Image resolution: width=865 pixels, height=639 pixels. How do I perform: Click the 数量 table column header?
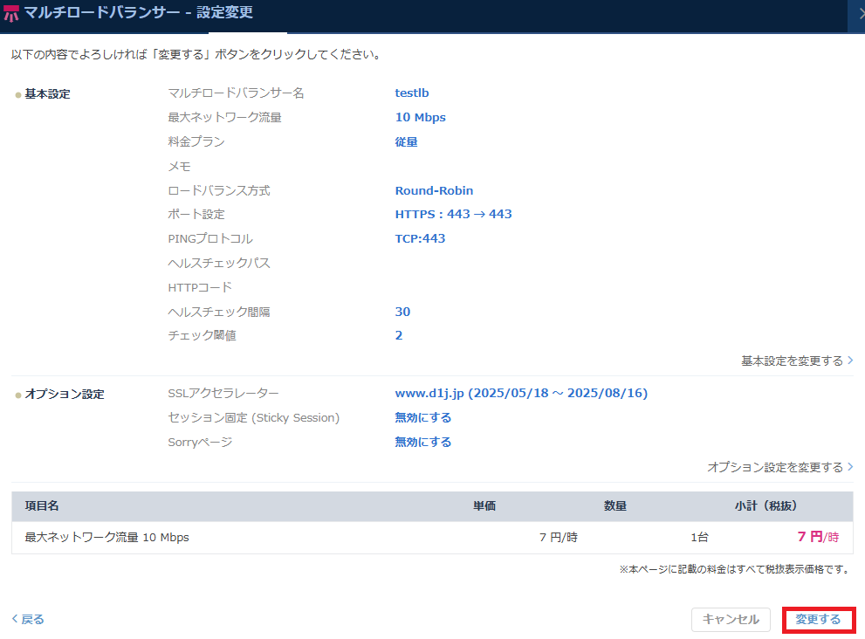pyautogui.click(x=615, y=506)
